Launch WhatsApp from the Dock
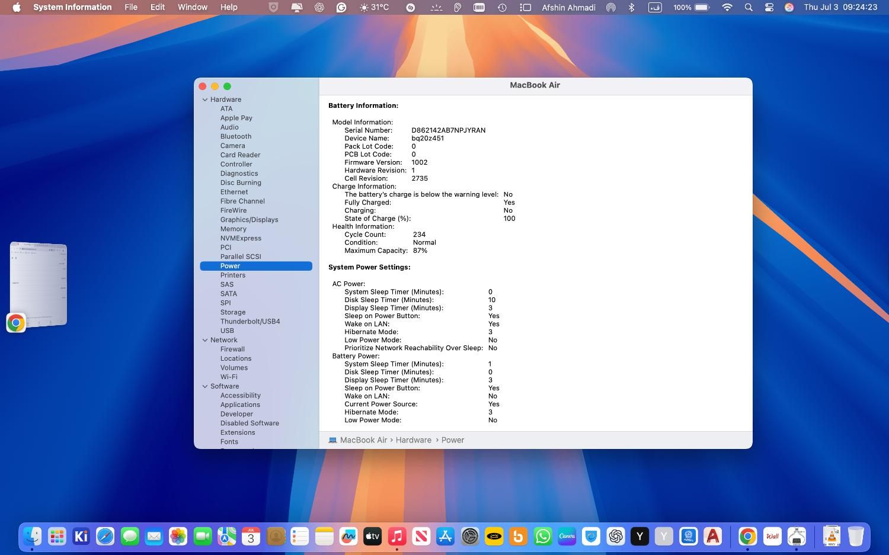 coord(543,537)
